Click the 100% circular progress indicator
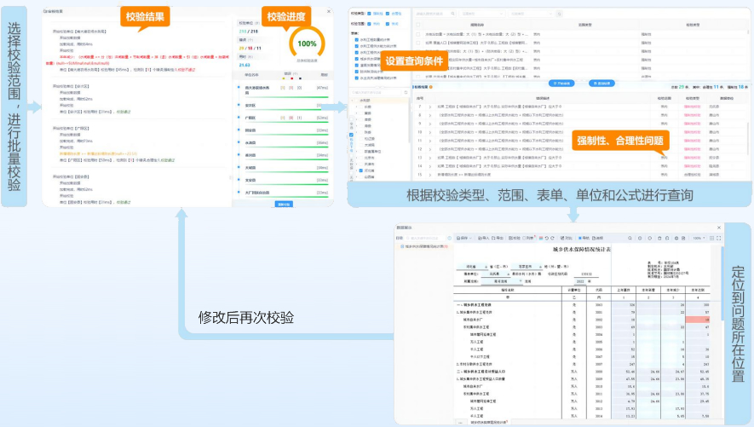The height and width of the screenshot is (427, 754). click(307, 43)
